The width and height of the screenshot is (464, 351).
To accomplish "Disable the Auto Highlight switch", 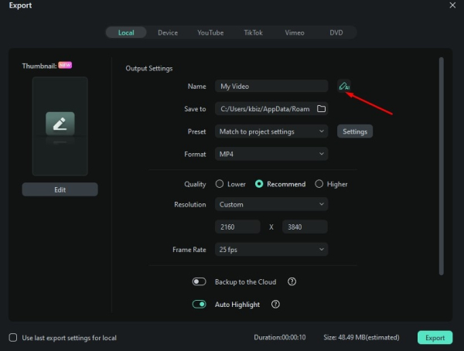I will pyautogui.click(x=200, y=305).
